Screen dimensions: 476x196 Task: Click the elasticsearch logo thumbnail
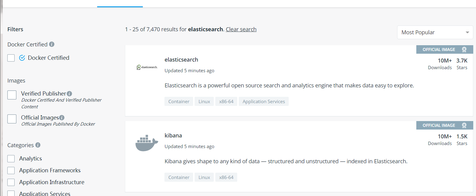click(x=147, y=67)
